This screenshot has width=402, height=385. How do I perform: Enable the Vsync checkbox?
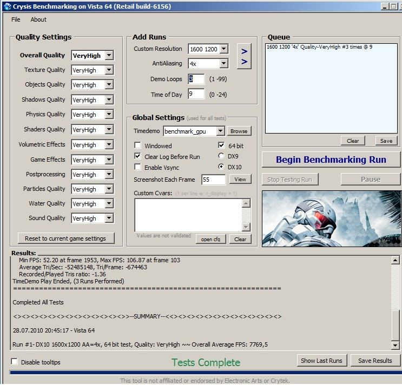(x=137, y=167)
